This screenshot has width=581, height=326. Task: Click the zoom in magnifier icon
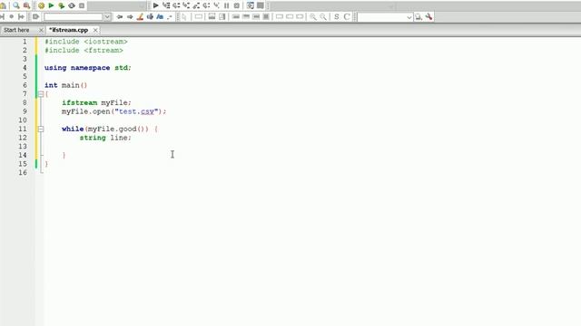coord(313,16)
